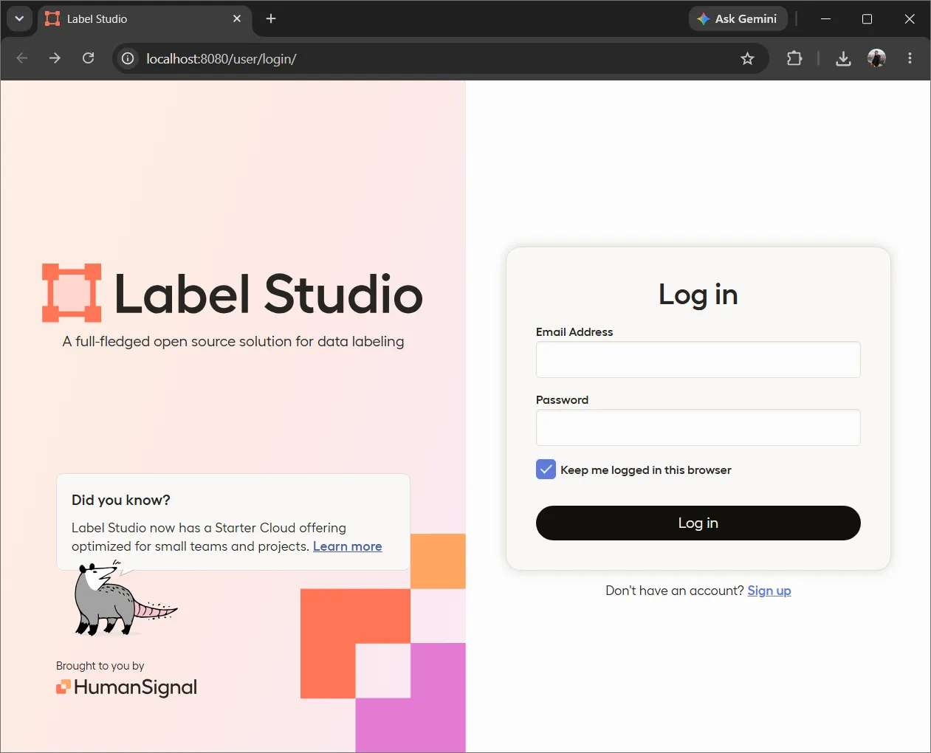Focus the Password field
The height and width of the screenshot is (753, 931).
coord(698,427)
